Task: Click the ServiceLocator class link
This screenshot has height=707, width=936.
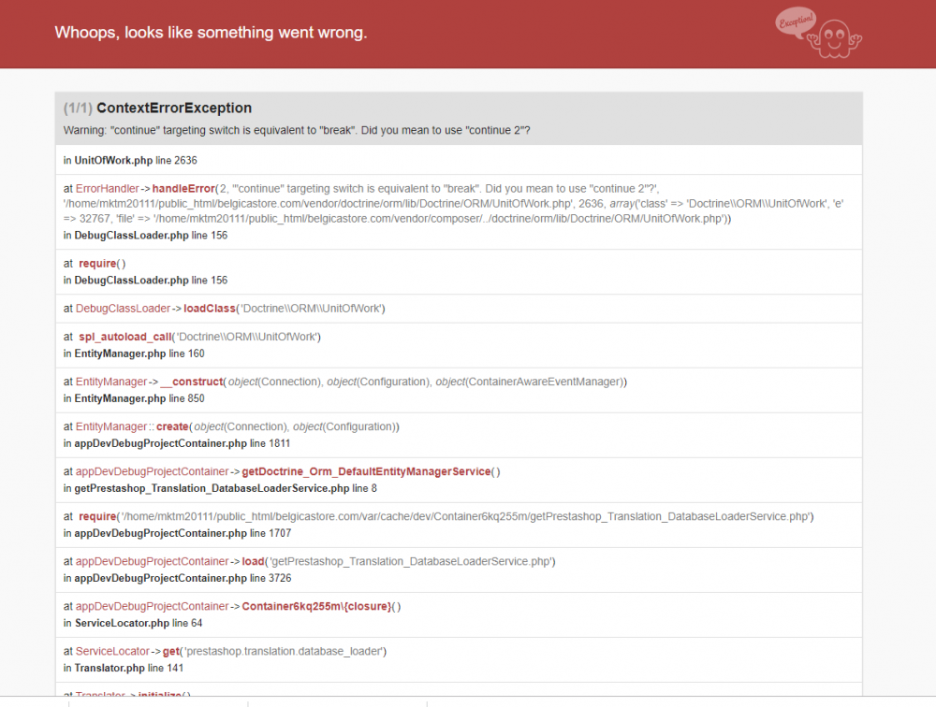Action: 112,651
